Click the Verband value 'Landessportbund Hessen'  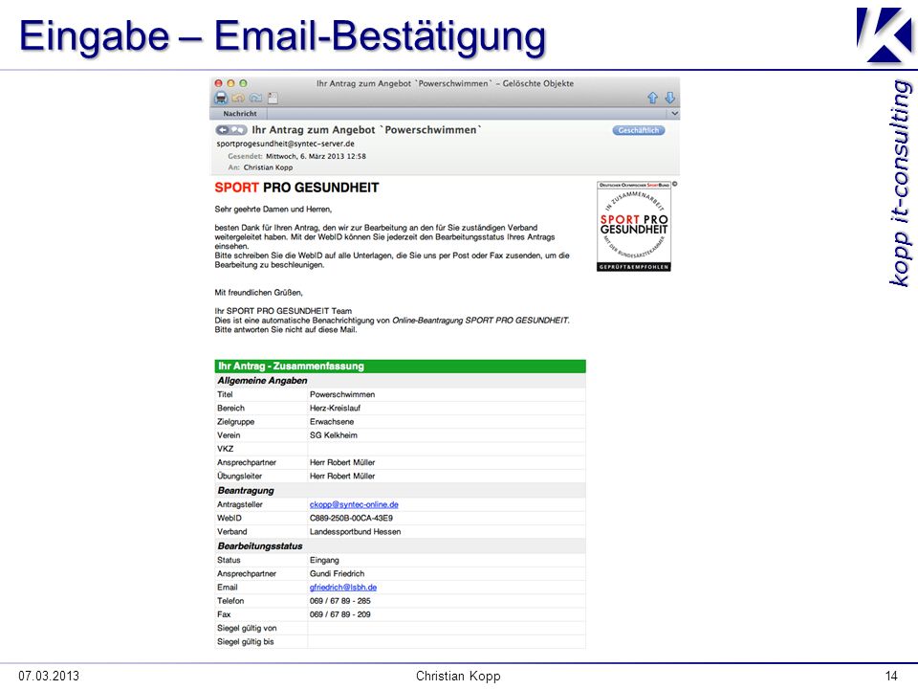(355, 532)
